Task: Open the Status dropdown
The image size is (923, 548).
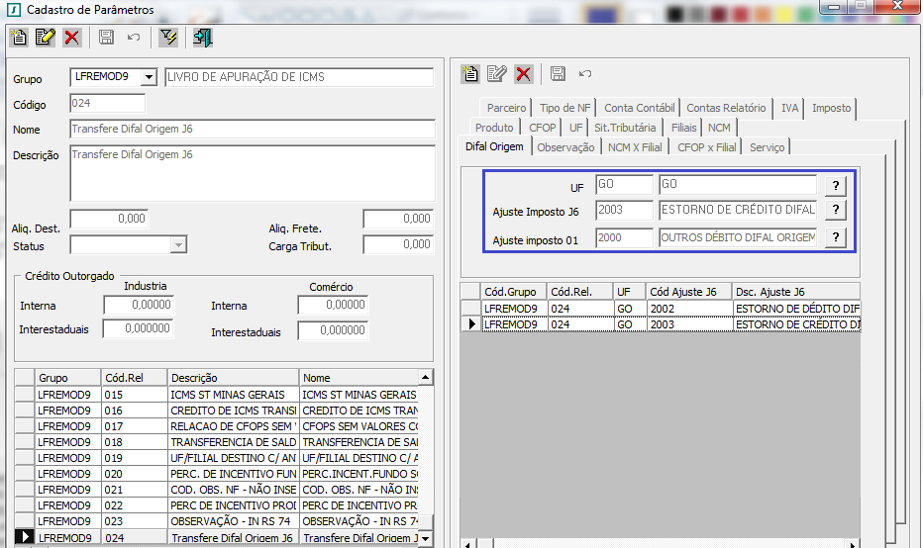Action: point(178,244)
